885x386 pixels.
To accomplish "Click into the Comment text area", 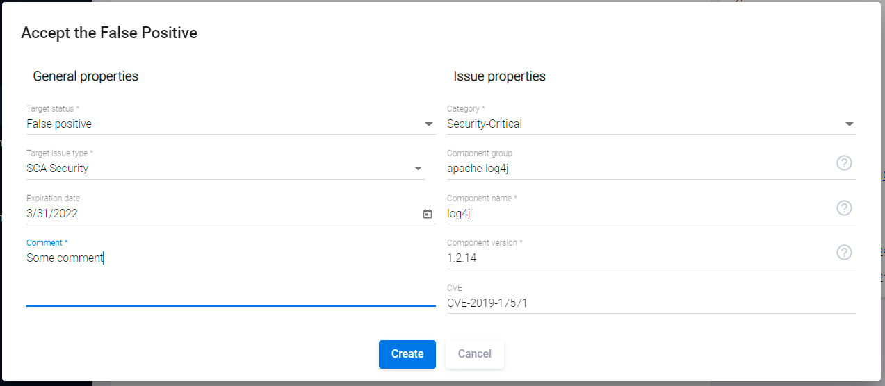I will click(229, 274).
